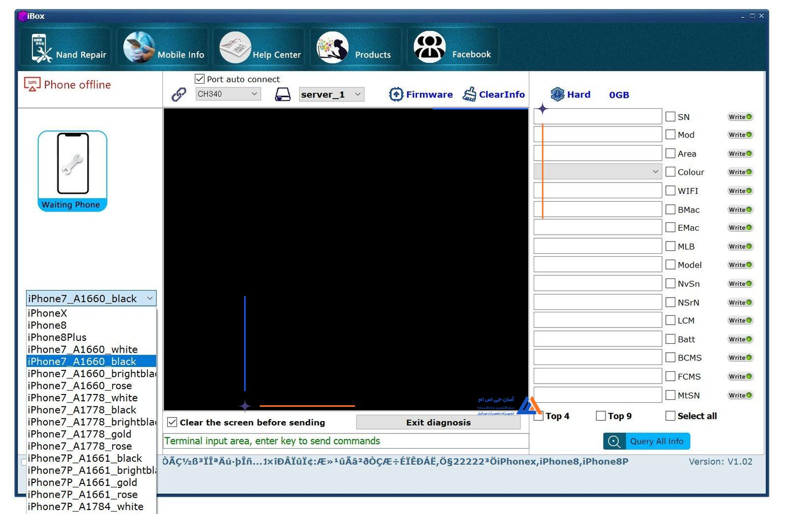The image size is (787, 514).
Task: Click the Write button for SN
Action: 740,117
